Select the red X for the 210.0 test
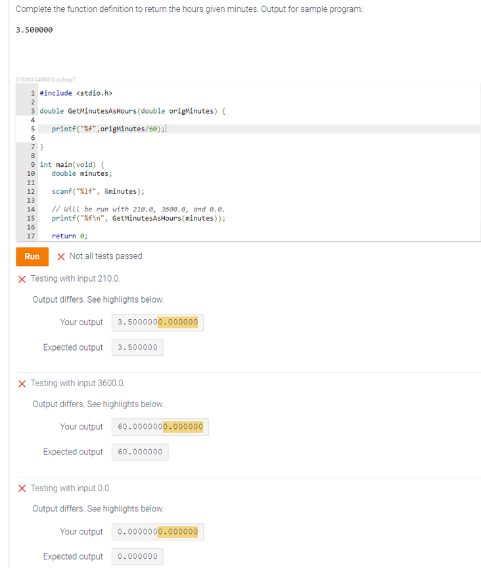This screenshot has width=481, height=568. coord(22,278)
